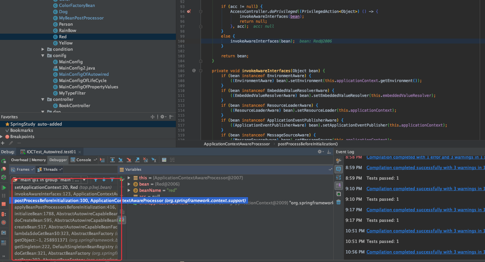
Task: Collapse the controller folder
Action: click(43, 99)
